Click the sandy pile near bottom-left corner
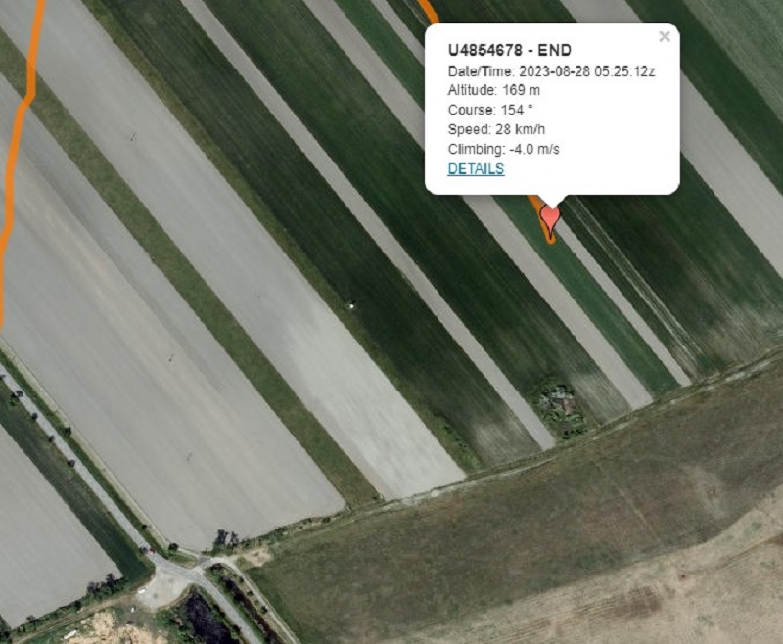Screen dimensions: 783x644 108,628
